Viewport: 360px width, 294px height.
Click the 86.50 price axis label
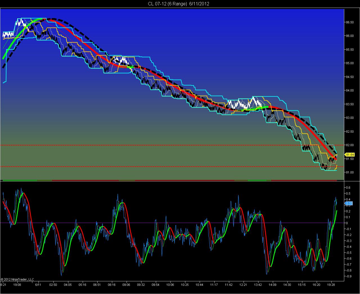pyautogui.click(x=350, y=22)
